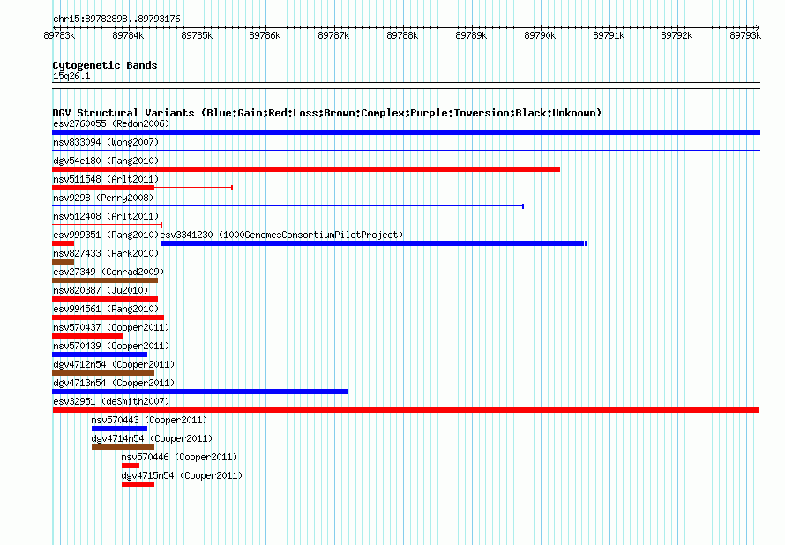Viewport: 785px width, 545px height.
Task: Click the DGV Structural Variants track title
Action: pos(327,113)
